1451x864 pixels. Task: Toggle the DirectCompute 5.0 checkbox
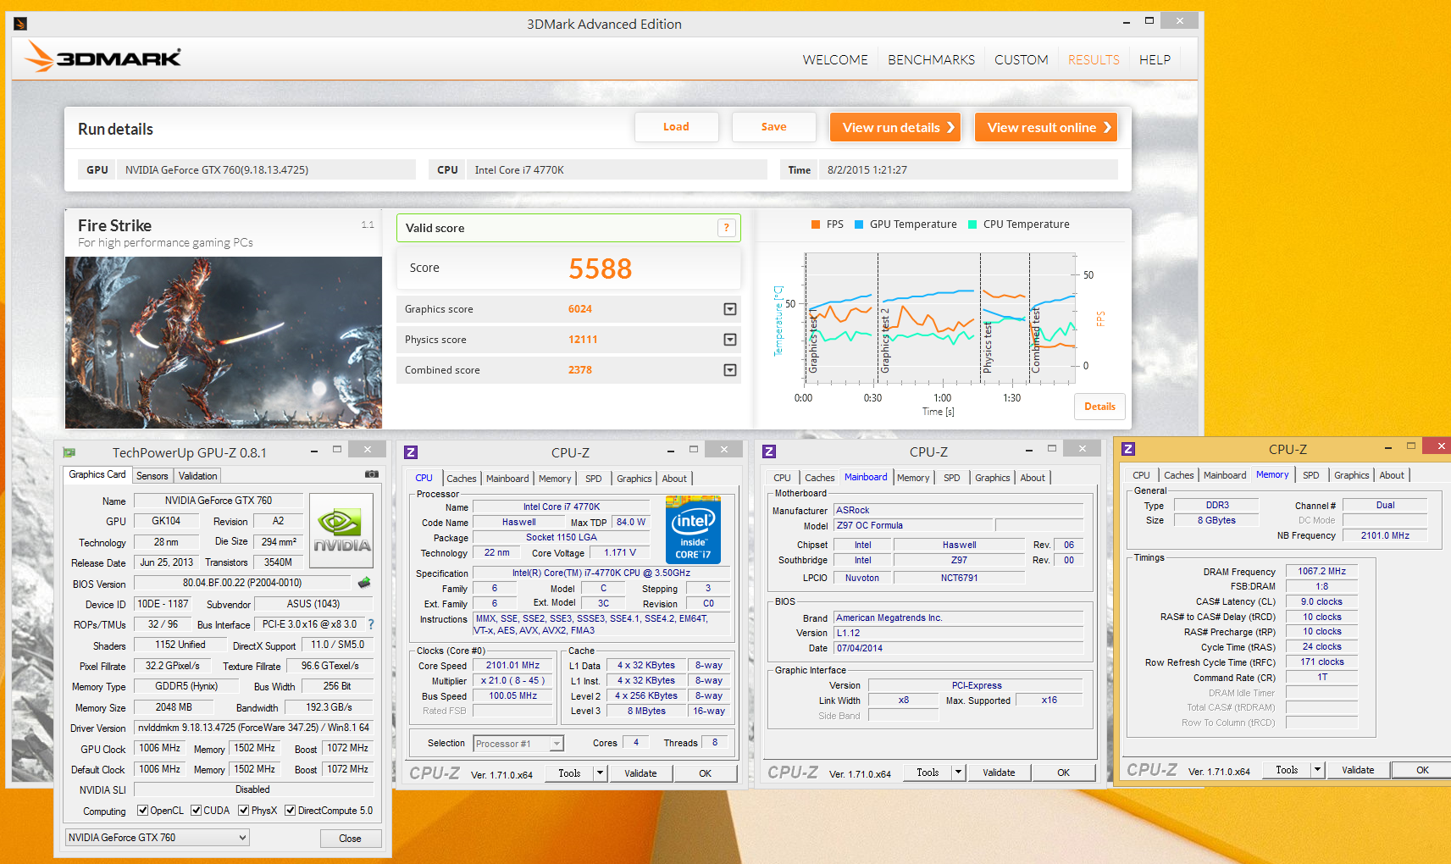tap(291, 811)
